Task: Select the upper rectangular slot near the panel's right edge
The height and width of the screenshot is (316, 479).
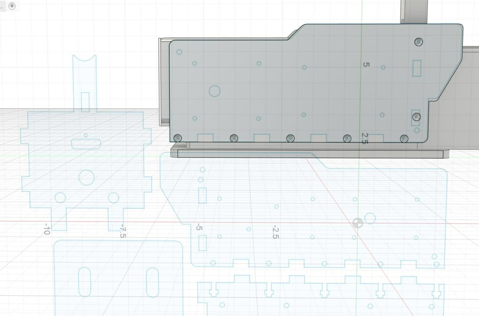Action: click(x=417, y=68)
